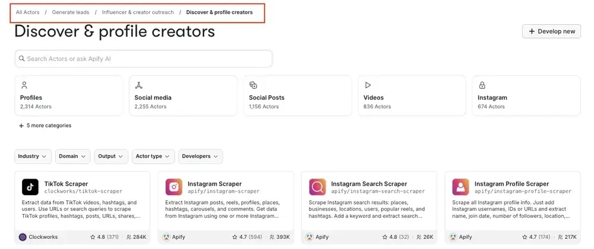Screen dimensions: 594x249
Task: Open the Instagram category card
Action: click(526, 95)
